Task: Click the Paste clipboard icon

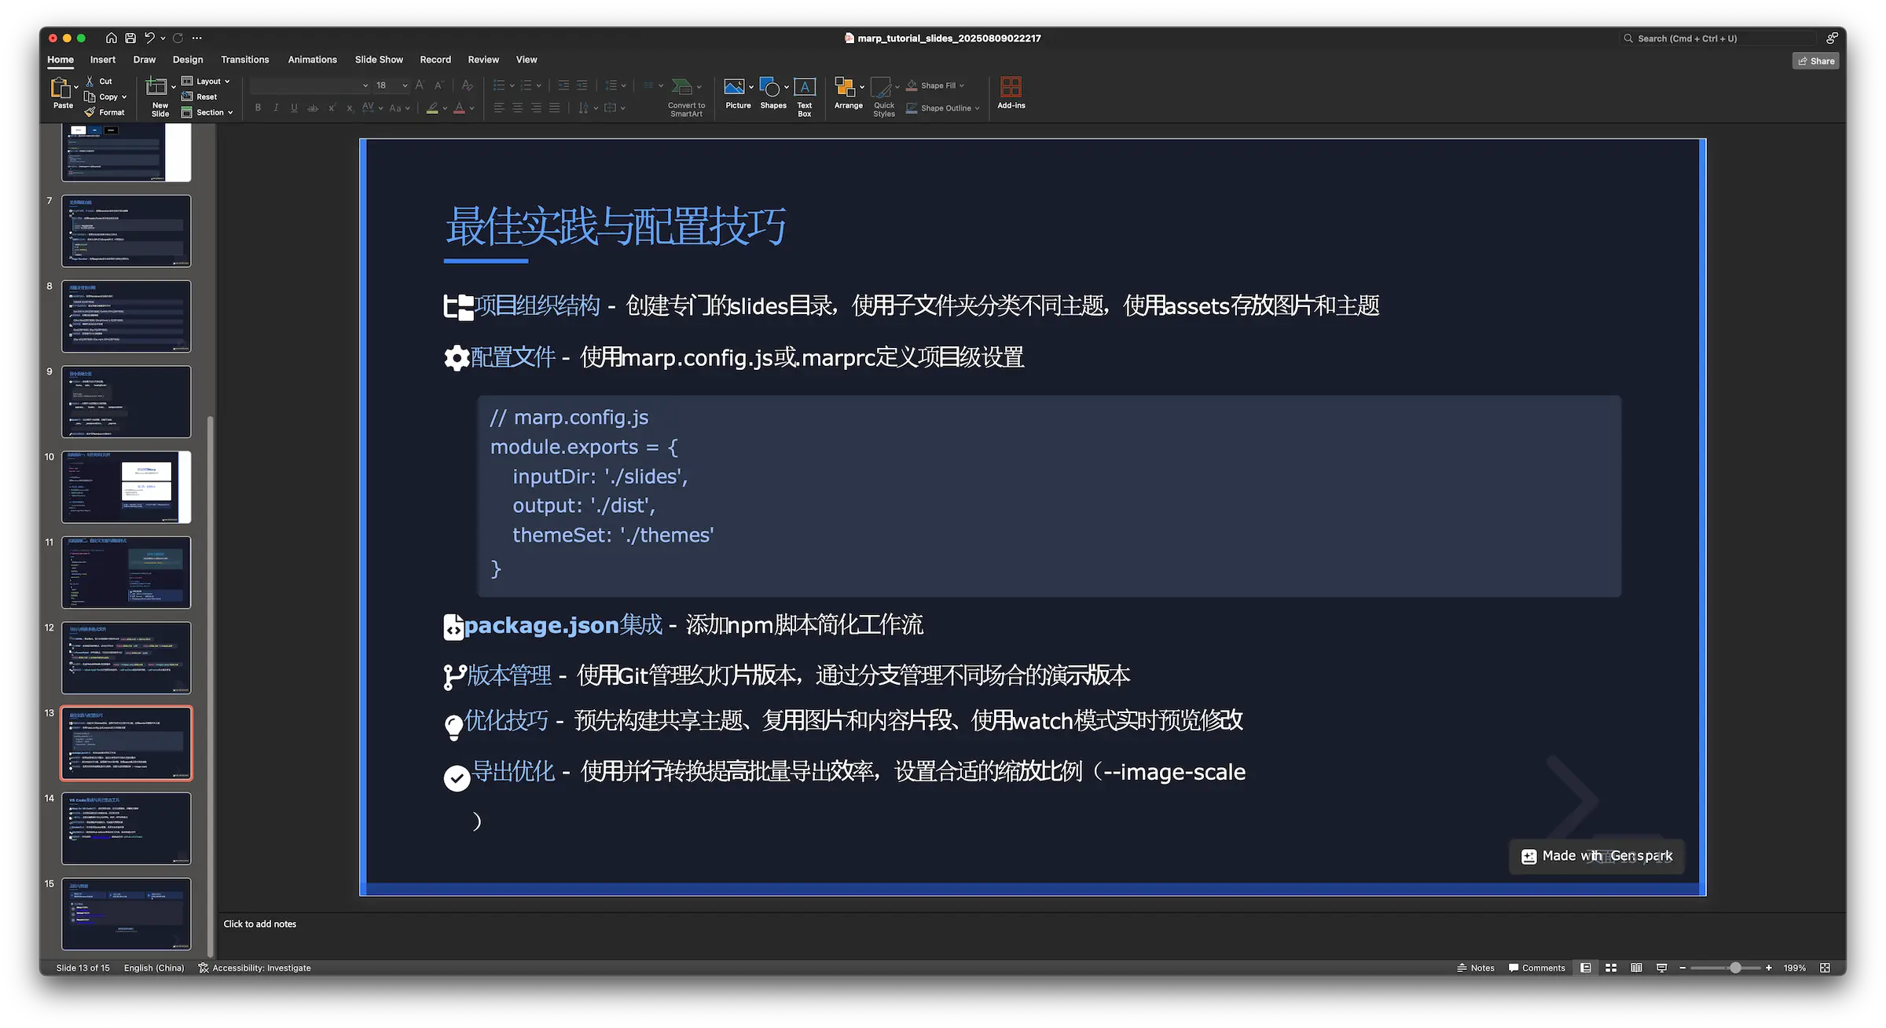Action: coord(61,88)
